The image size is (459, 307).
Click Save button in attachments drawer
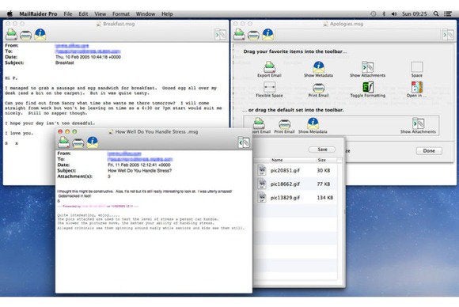(x=322, y=150)
